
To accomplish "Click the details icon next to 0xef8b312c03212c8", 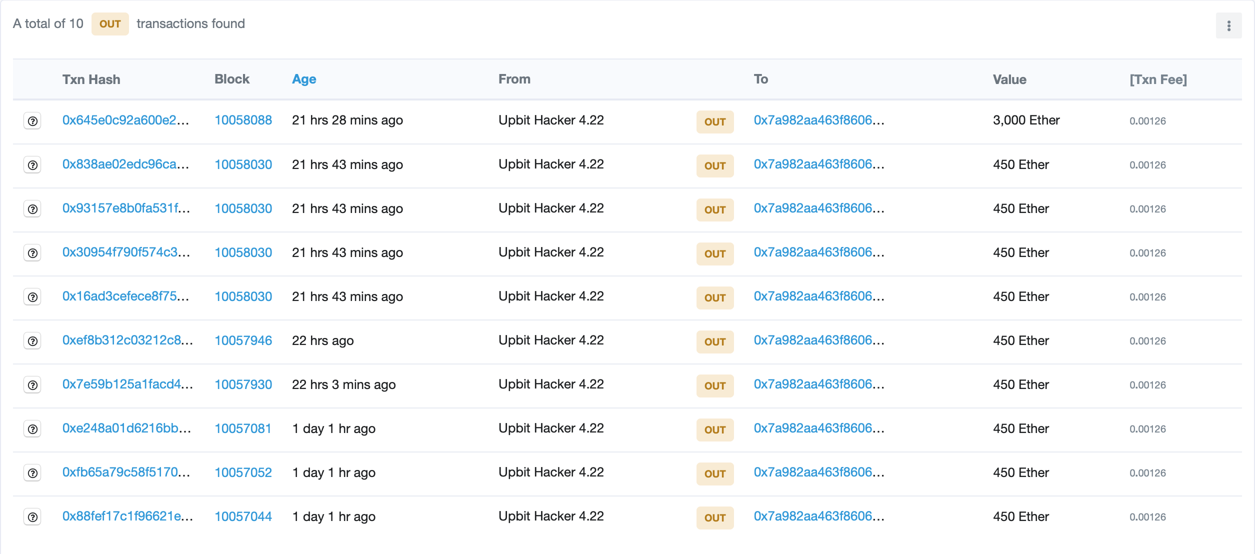I will pyautogui.click(x=32, y=341).
